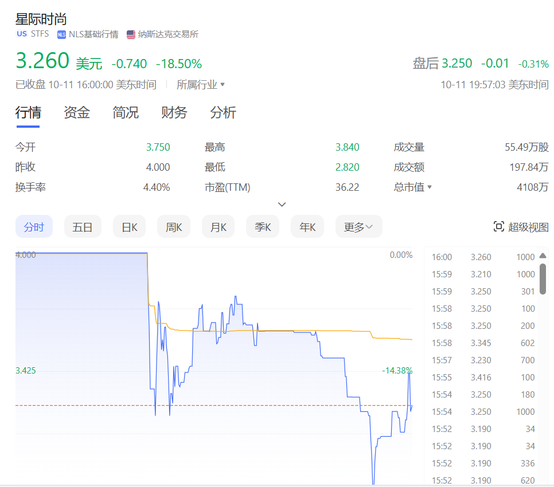Open the 简况 tab

pyautogui.click(x=126, y=112)
